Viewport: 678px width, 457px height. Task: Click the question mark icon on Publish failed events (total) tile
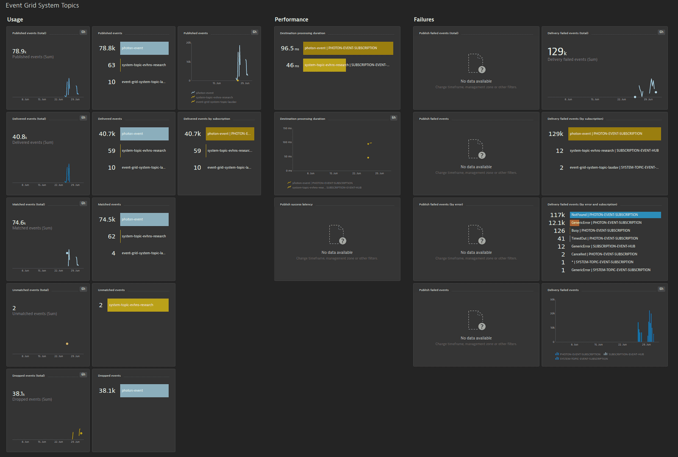481,69
